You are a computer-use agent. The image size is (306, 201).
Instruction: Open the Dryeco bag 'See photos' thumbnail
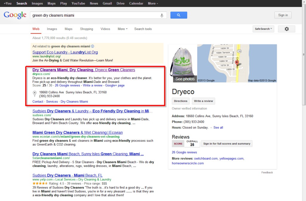183,63
